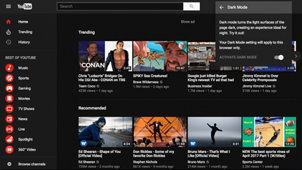Open the Music channel icon
This screenshot has width=302, height=170.
pyautogui.click(x=9, y=68)
